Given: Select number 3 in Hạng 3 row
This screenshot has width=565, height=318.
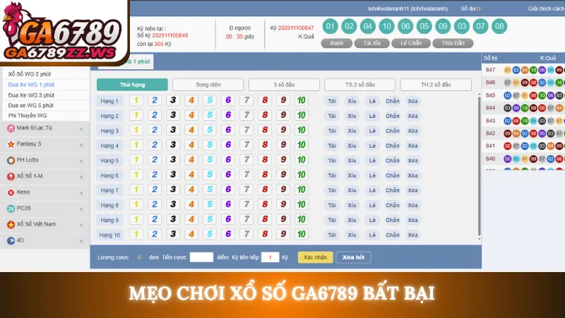Looking at the screenshot, I should click(173, 130).
